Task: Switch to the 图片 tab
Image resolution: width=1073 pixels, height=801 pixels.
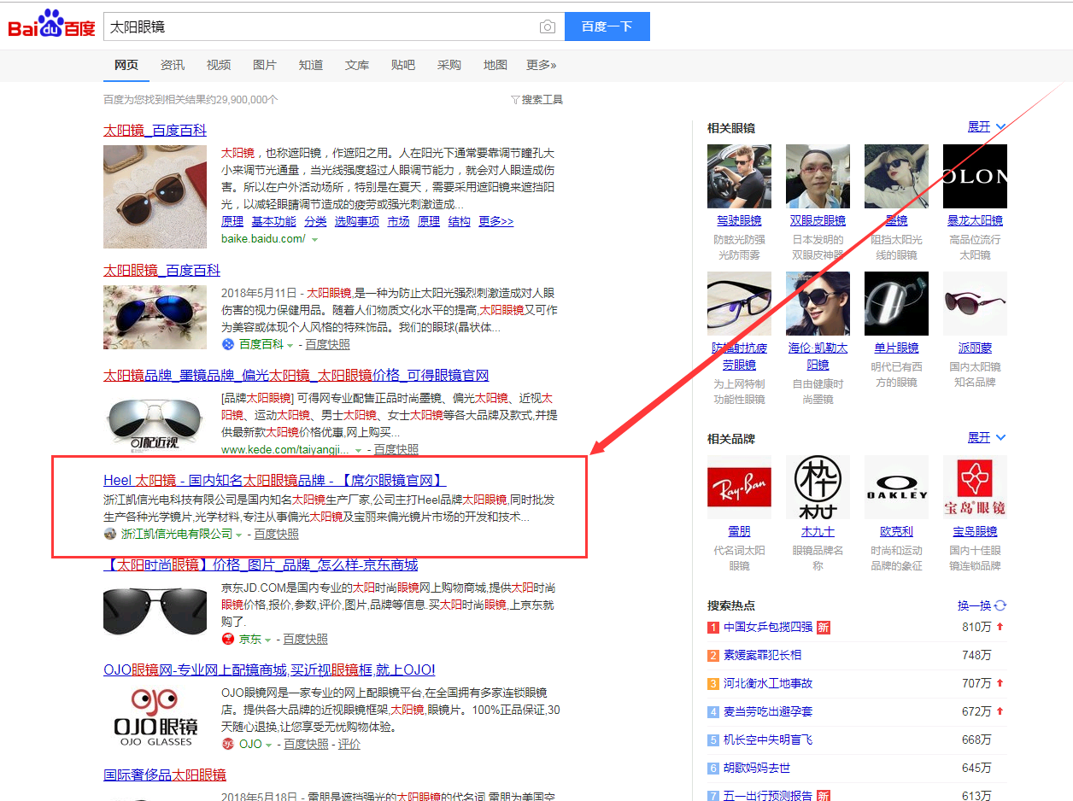Action: coord(265,65)
